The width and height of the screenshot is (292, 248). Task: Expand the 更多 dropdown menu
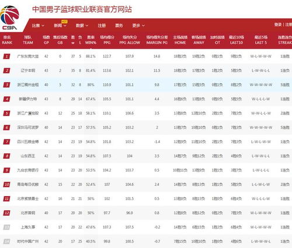point(138,26)
